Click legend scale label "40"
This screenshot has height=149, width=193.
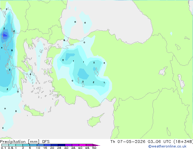click(x=80, y=148)
